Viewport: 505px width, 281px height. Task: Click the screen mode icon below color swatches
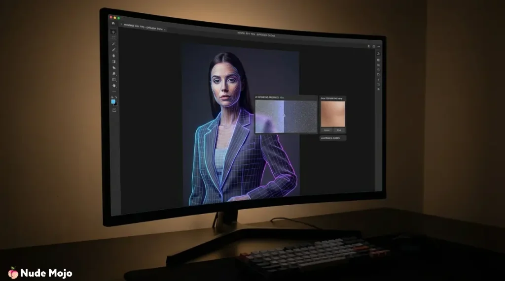pos(114,110)
